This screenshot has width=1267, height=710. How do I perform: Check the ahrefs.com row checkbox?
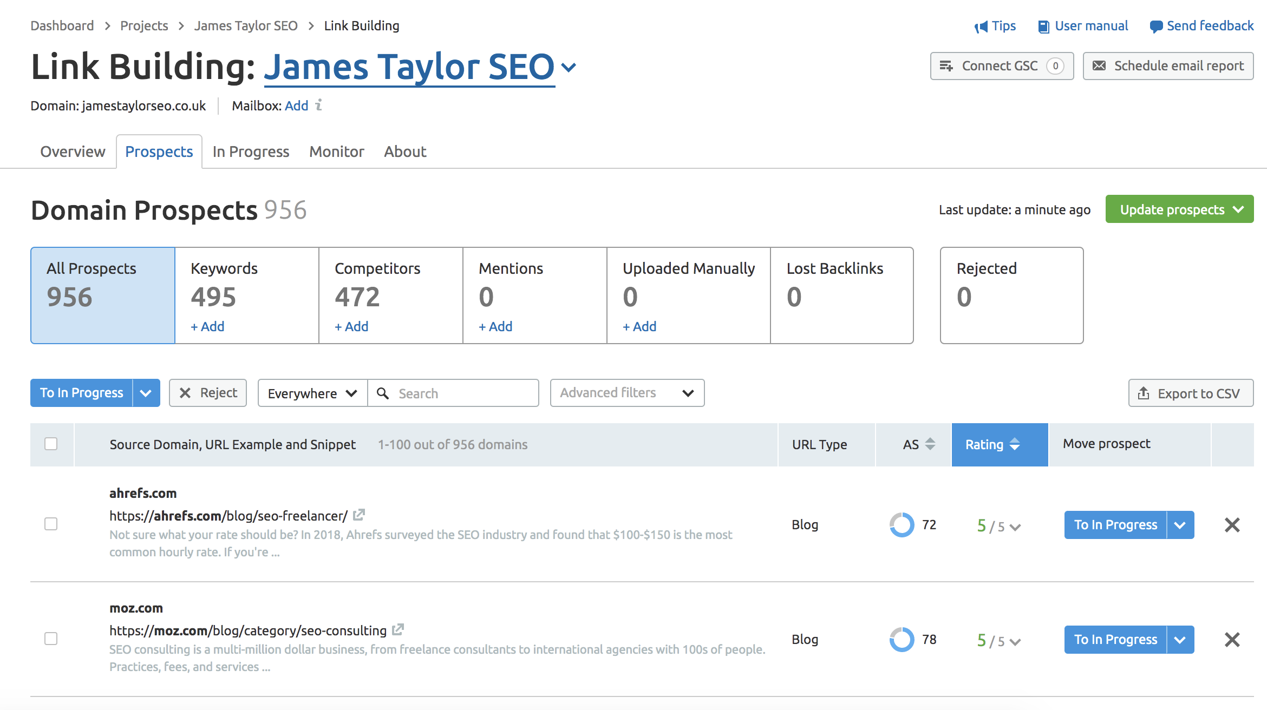pyautogui.click(x=51, y=524)
